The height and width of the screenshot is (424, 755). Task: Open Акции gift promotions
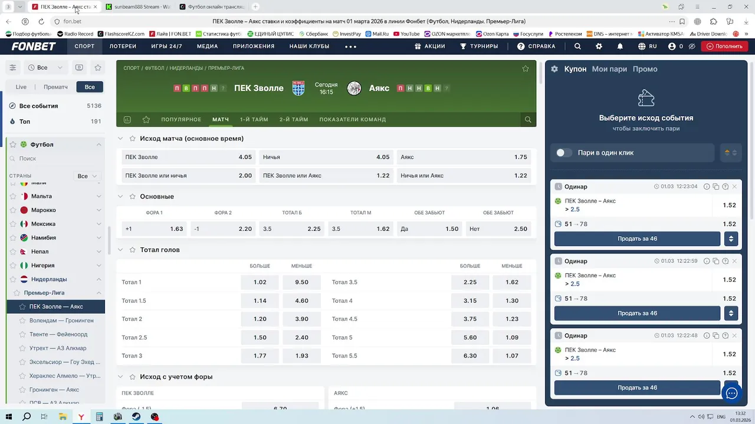pos(430,47)
